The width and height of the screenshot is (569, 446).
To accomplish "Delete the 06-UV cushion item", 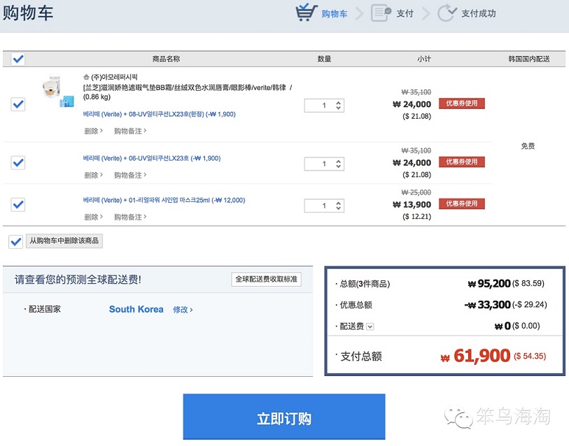I will click(93, 175).
